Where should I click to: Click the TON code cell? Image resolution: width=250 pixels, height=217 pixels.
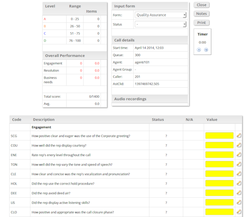coord(14,164)
